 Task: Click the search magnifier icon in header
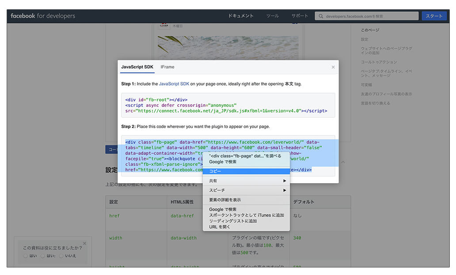(x=320, y=16)
